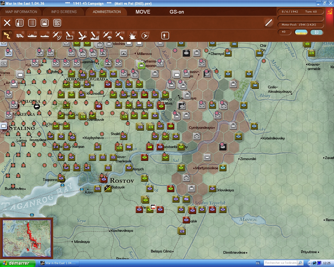Click the Voroshilovgrad city label
Screen dimensions: 334x267
click(86, 79)
